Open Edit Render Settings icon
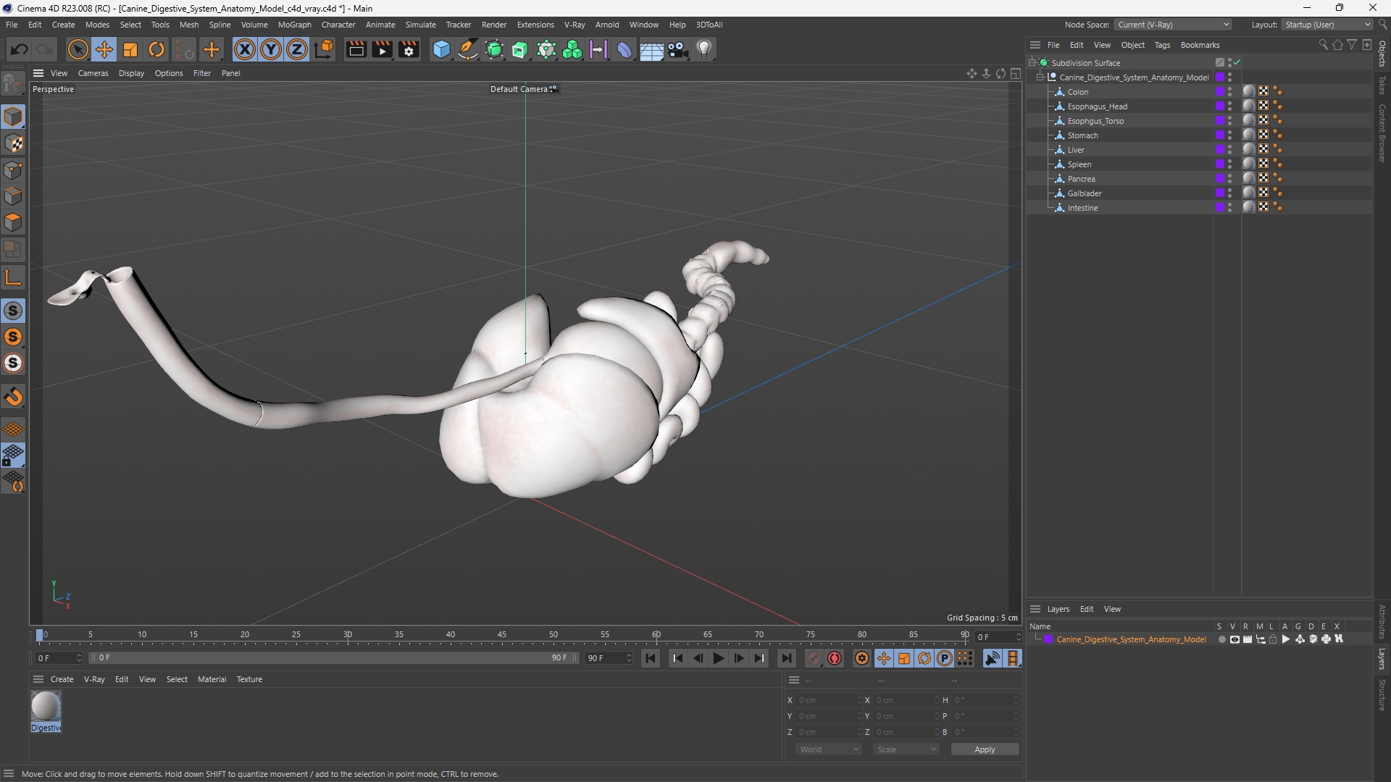Viewport: 1391px width, 782px height. coord(409,49)
